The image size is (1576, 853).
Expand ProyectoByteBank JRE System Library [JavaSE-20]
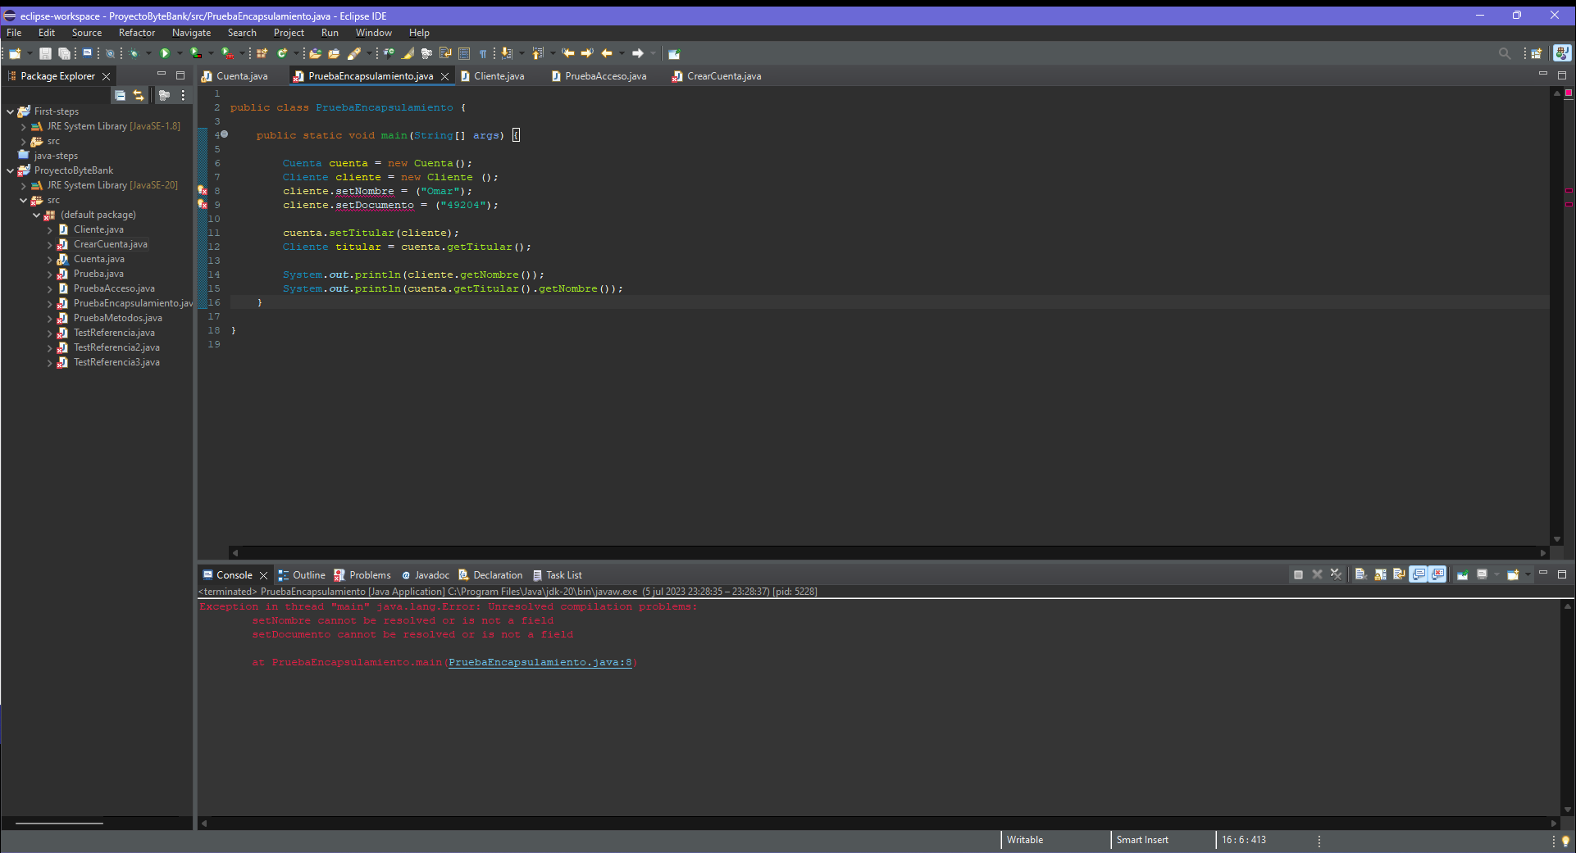click(x=23, y=186)
